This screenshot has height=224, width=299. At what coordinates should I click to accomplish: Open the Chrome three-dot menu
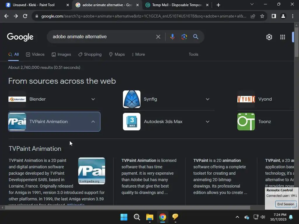pos(293,16)
